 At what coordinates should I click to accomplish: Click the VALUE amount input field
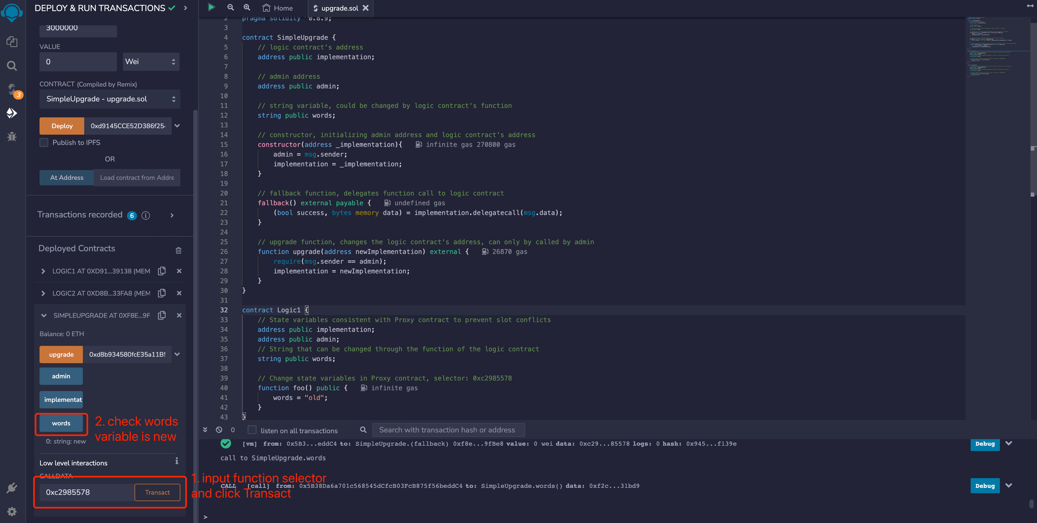[78, 61]
